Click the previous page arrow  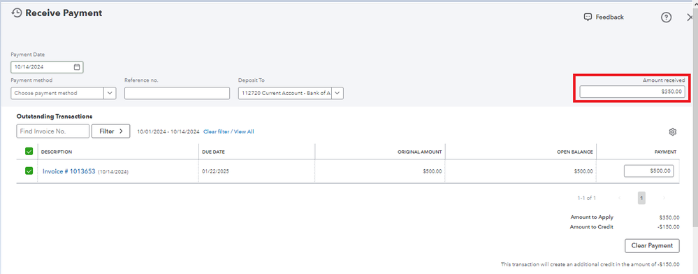click(619, 198)
